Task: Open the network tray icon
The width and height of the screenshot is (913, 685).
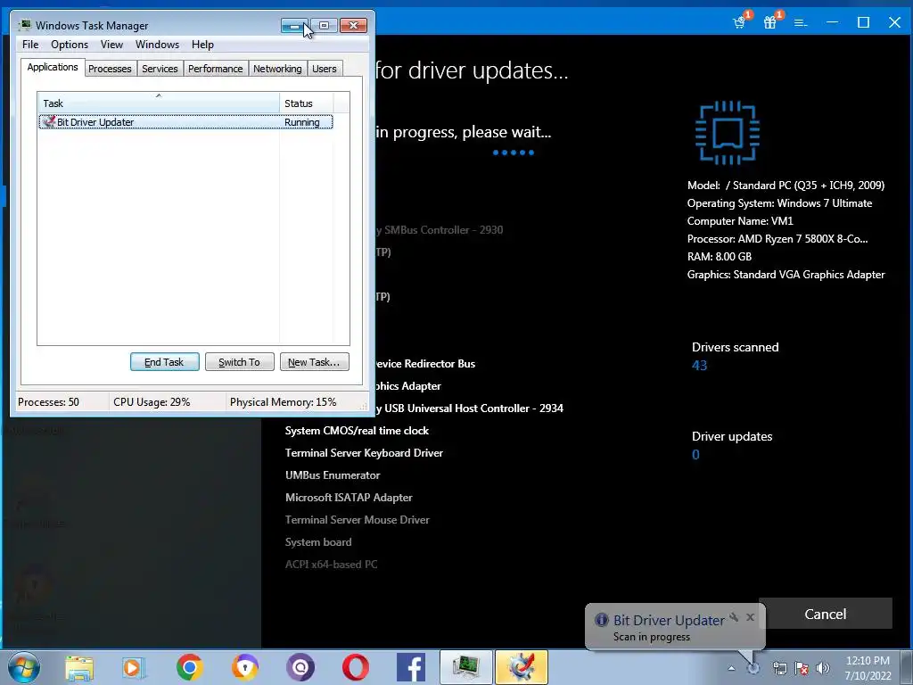Action: 779,668
